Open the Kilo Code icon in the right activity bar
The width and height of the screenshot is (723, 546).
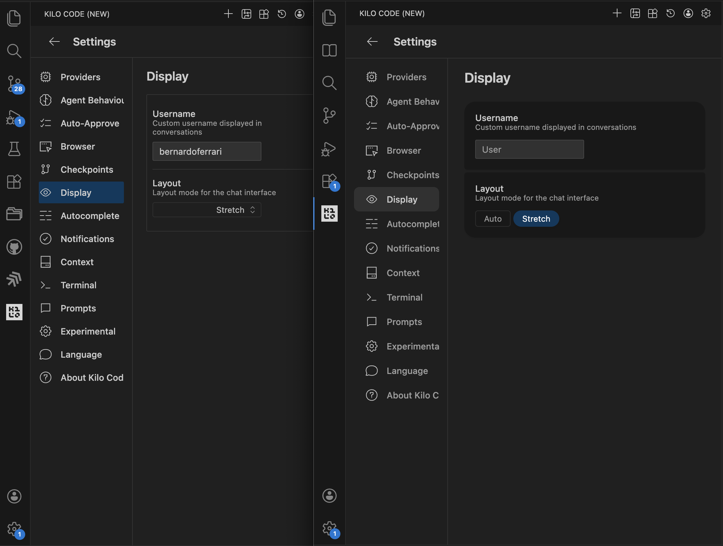click(x=329, y=214)
